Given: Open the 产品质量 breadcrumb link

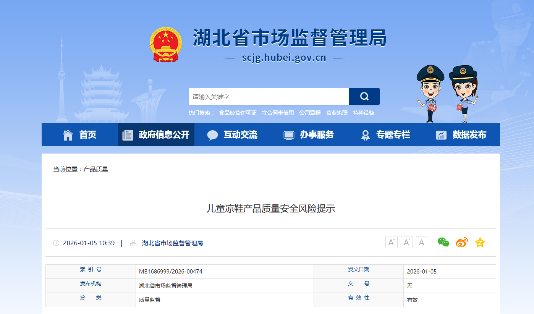Looking at the screenshot, I should point(96,169).
